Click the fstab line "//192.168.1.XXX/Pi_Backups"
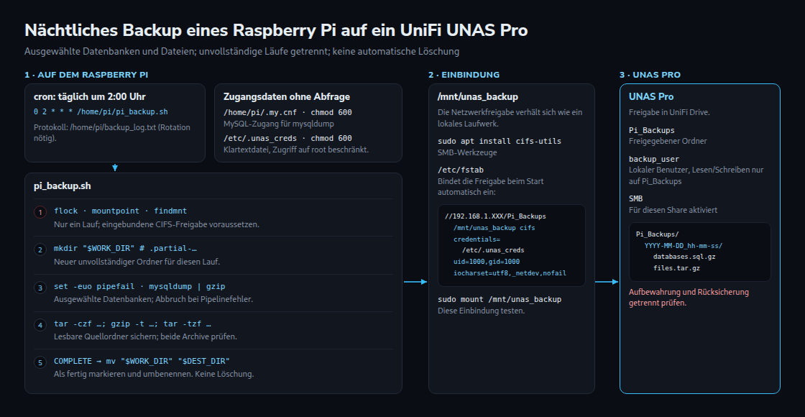 (x=495, y=216)
